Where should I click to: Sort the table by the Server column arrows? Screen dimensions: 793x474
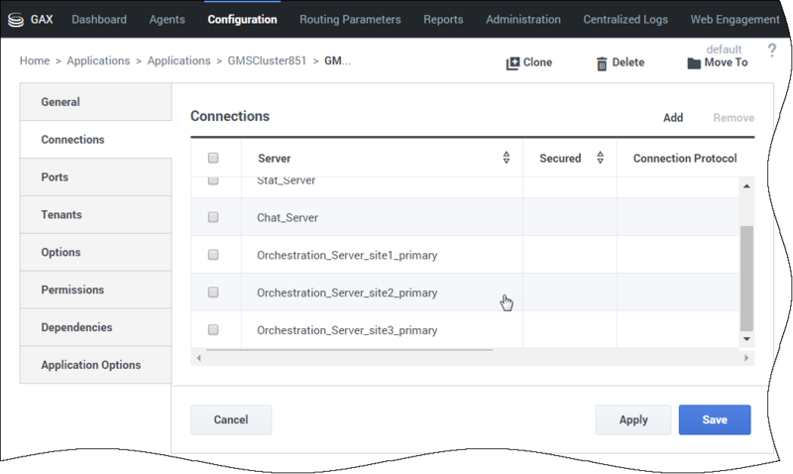point(507,158)
